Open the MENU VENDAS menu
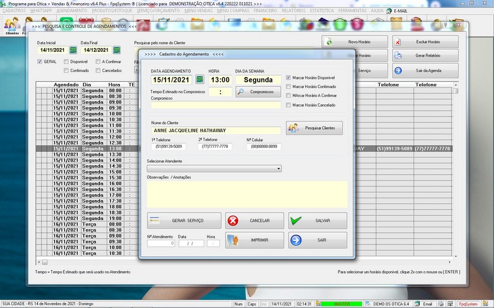Viewport: 494px width, 308px height. [198, 10]
